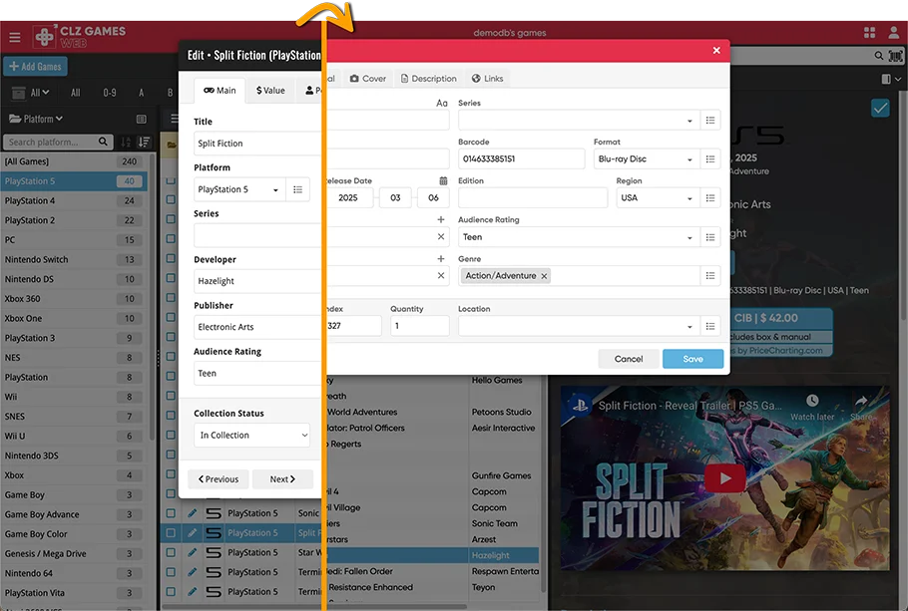
Task: Select the Nintendo Switch platform folder
Action: point(74,260)
